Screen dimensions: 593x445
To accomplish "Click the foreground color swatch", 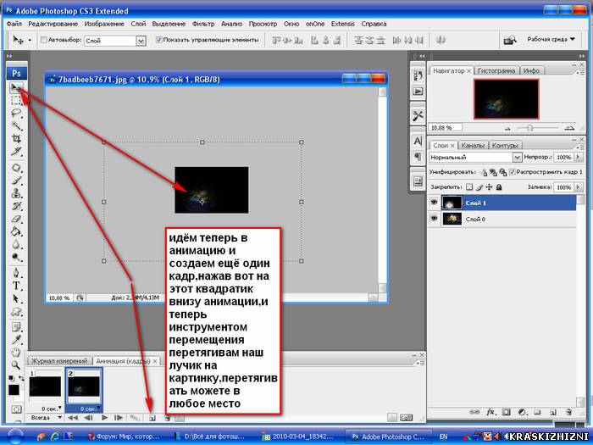I will pyautogui.click(x=14, y=389).
